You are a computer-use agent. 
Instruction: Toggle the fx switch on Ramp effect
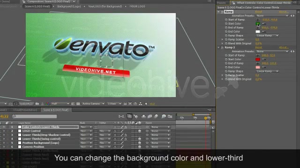pyautogui.click(x=222, y=12)
